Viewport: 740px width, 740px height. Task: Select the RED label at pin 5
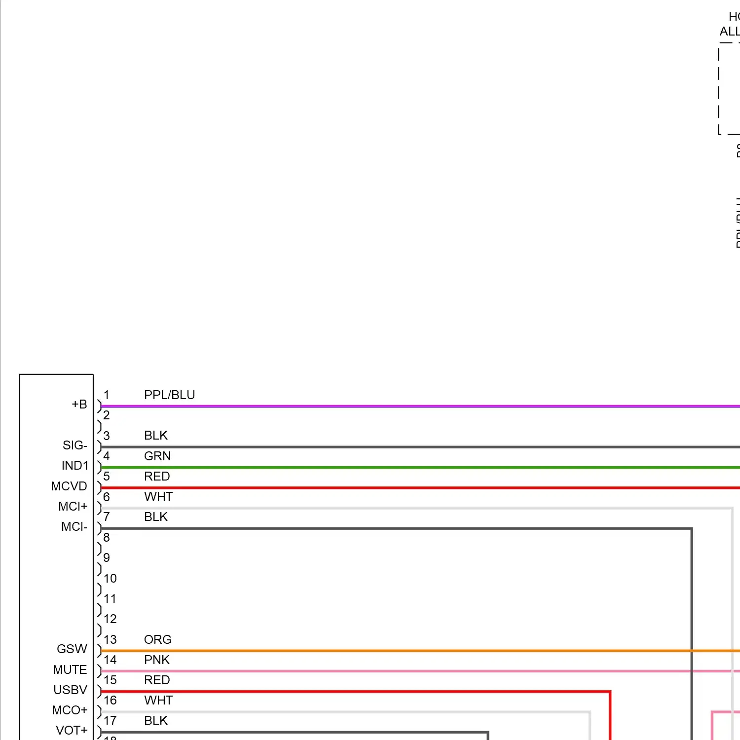(157, 477)
